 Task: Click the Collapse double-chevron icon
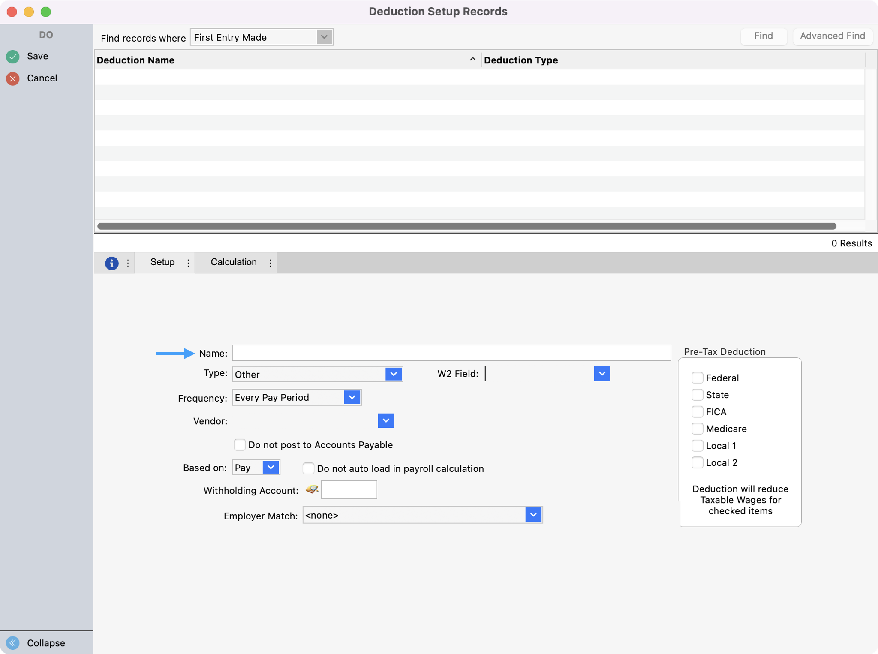(13, 642)
